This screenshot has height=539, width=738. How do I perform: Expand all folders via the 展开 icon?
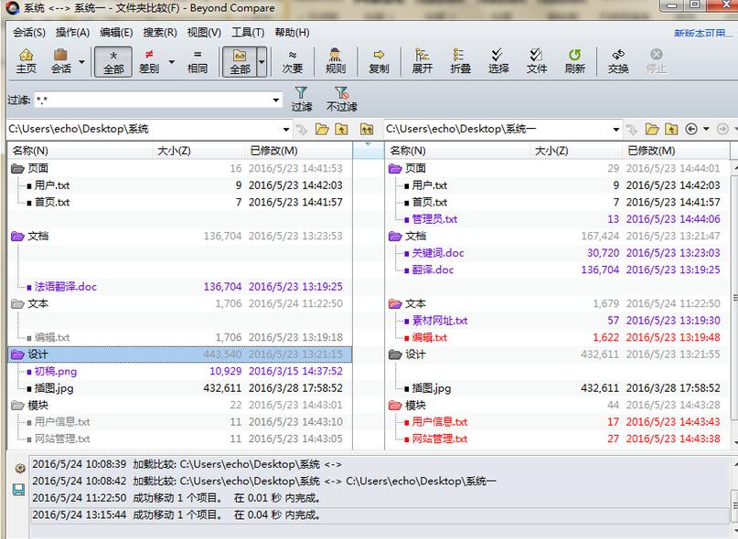click(x=419, y=62)
